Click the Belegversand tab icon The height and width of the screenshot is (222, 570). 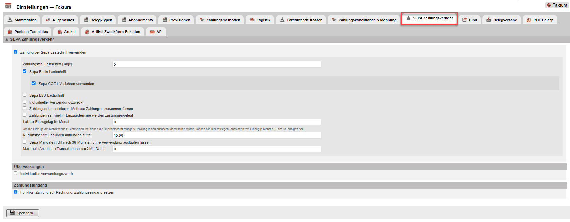[x=488, y=20]
